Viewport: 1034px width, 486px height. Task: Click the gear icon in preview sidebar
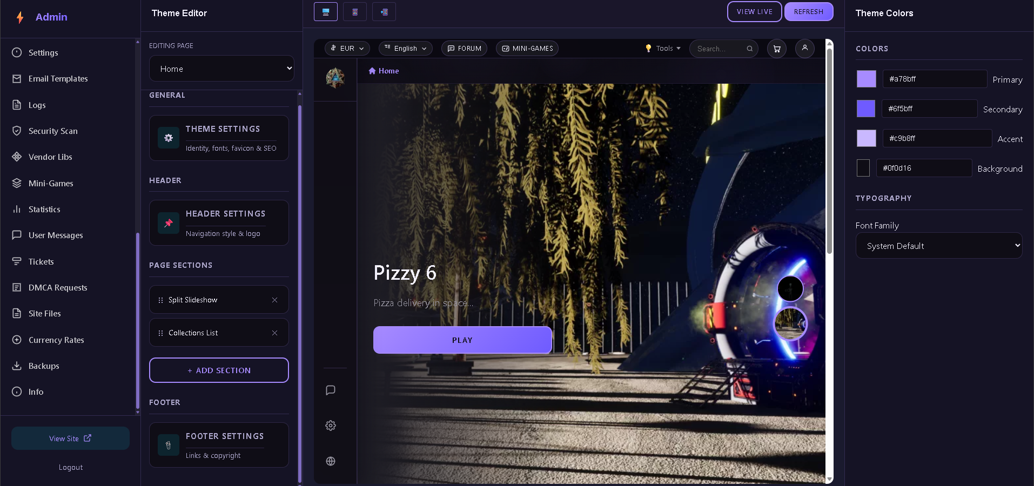(331, 426)
